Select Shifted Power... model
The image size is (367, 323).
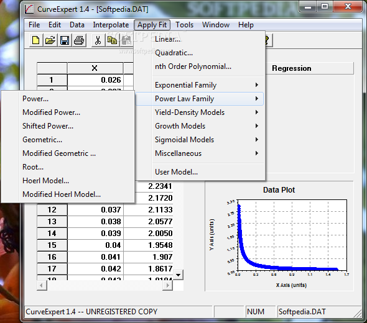tap(68, 126)
